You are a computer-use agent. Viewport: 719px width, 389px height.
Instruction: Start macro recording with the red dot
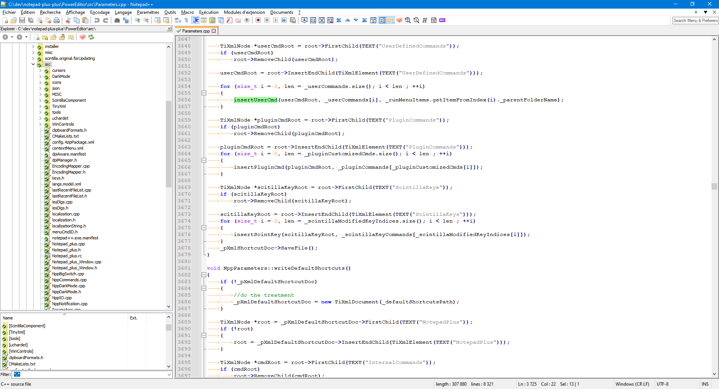[258, 20]
